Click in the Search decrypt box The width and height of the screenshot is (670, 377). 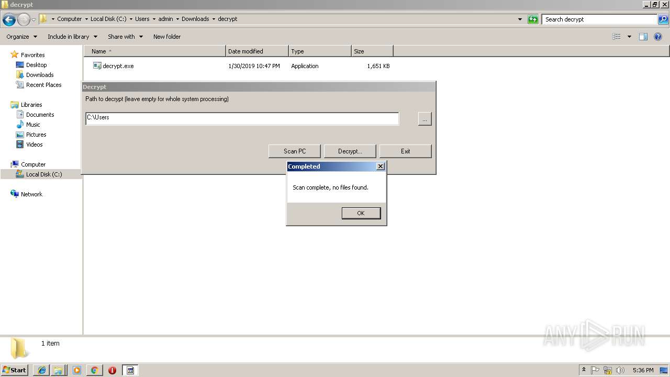coord(600,19)
